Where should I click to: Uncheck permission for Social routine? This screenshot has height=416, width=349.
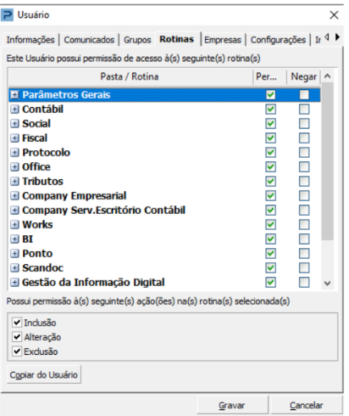tap(270, 124)
